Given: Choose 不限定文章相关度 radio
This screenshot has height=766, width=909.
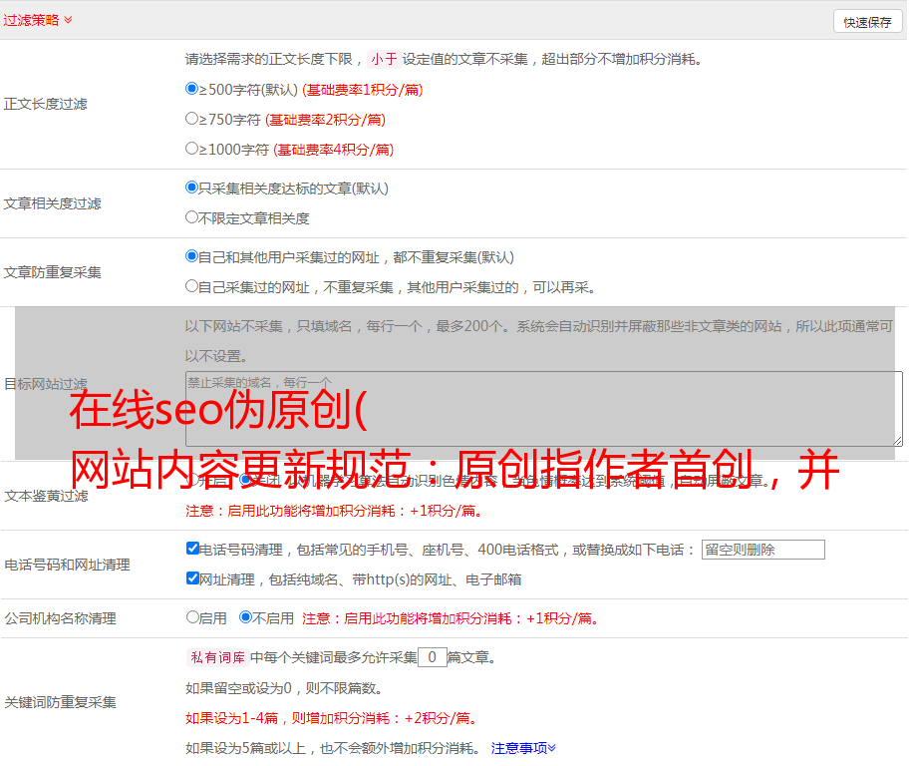Looking at the screenshot, I should pyautogui.click(x=191, y=217).
